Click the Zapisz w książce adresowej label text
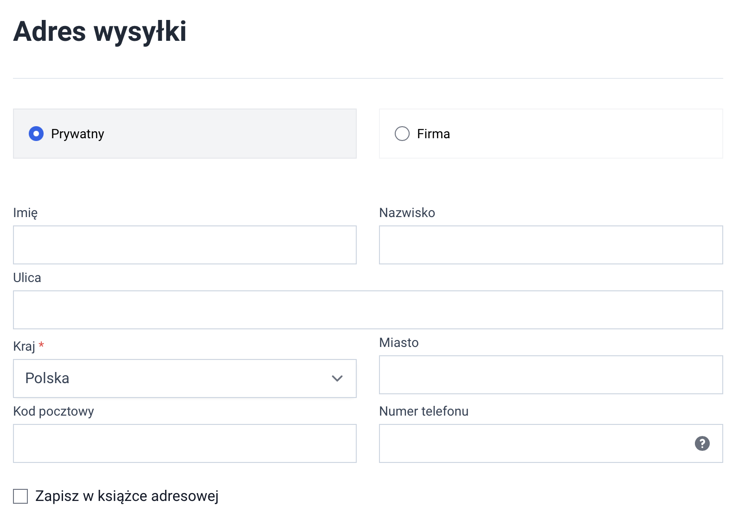Screen dimensions: 745x526 pyautogui.click(x=127, y=496)
